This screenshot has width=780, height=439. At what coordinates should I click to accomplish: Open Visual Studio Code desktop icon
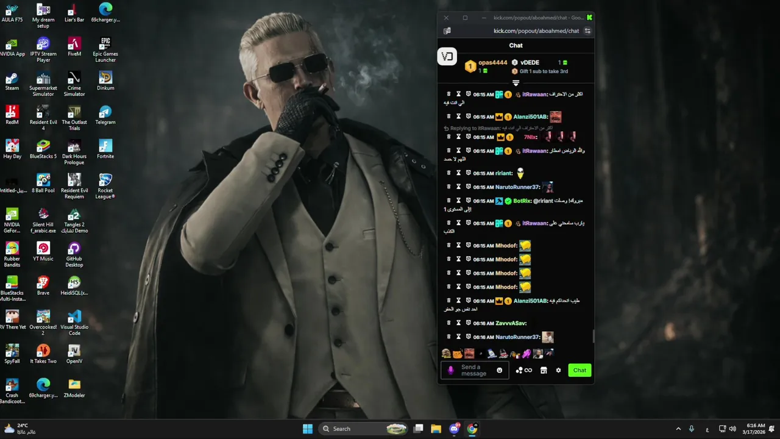point(74,323)
